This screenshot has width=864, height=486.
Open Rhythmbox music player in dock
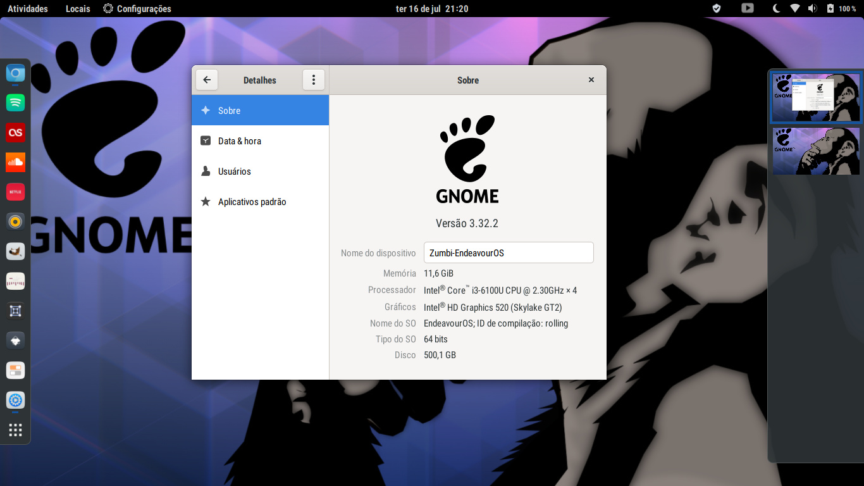coord(16,221)
